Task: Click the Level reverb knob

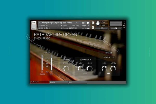Action: [x=113, y=68]
